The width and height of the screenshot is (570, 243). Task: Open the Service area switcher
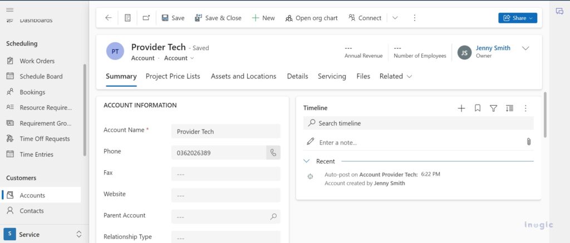43,234
